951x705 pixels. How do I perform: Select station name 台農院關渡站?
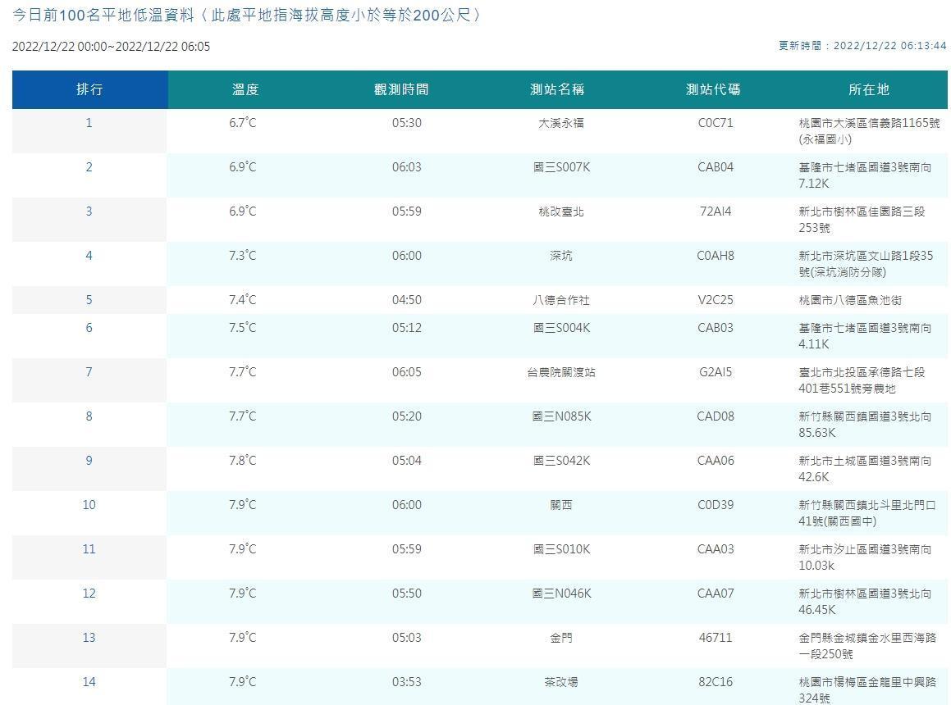[561, 372]
